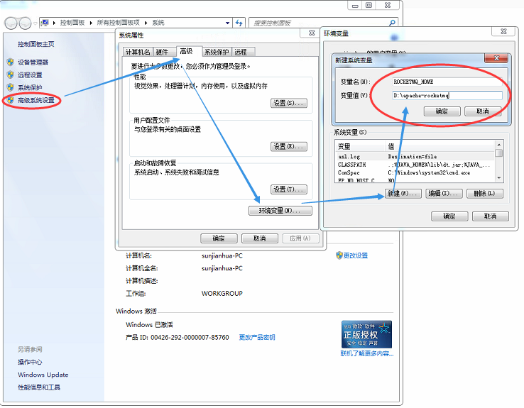Click shield icon beside 更改设置
Screen dimensions: 524x408
click(x=339, y=255)
